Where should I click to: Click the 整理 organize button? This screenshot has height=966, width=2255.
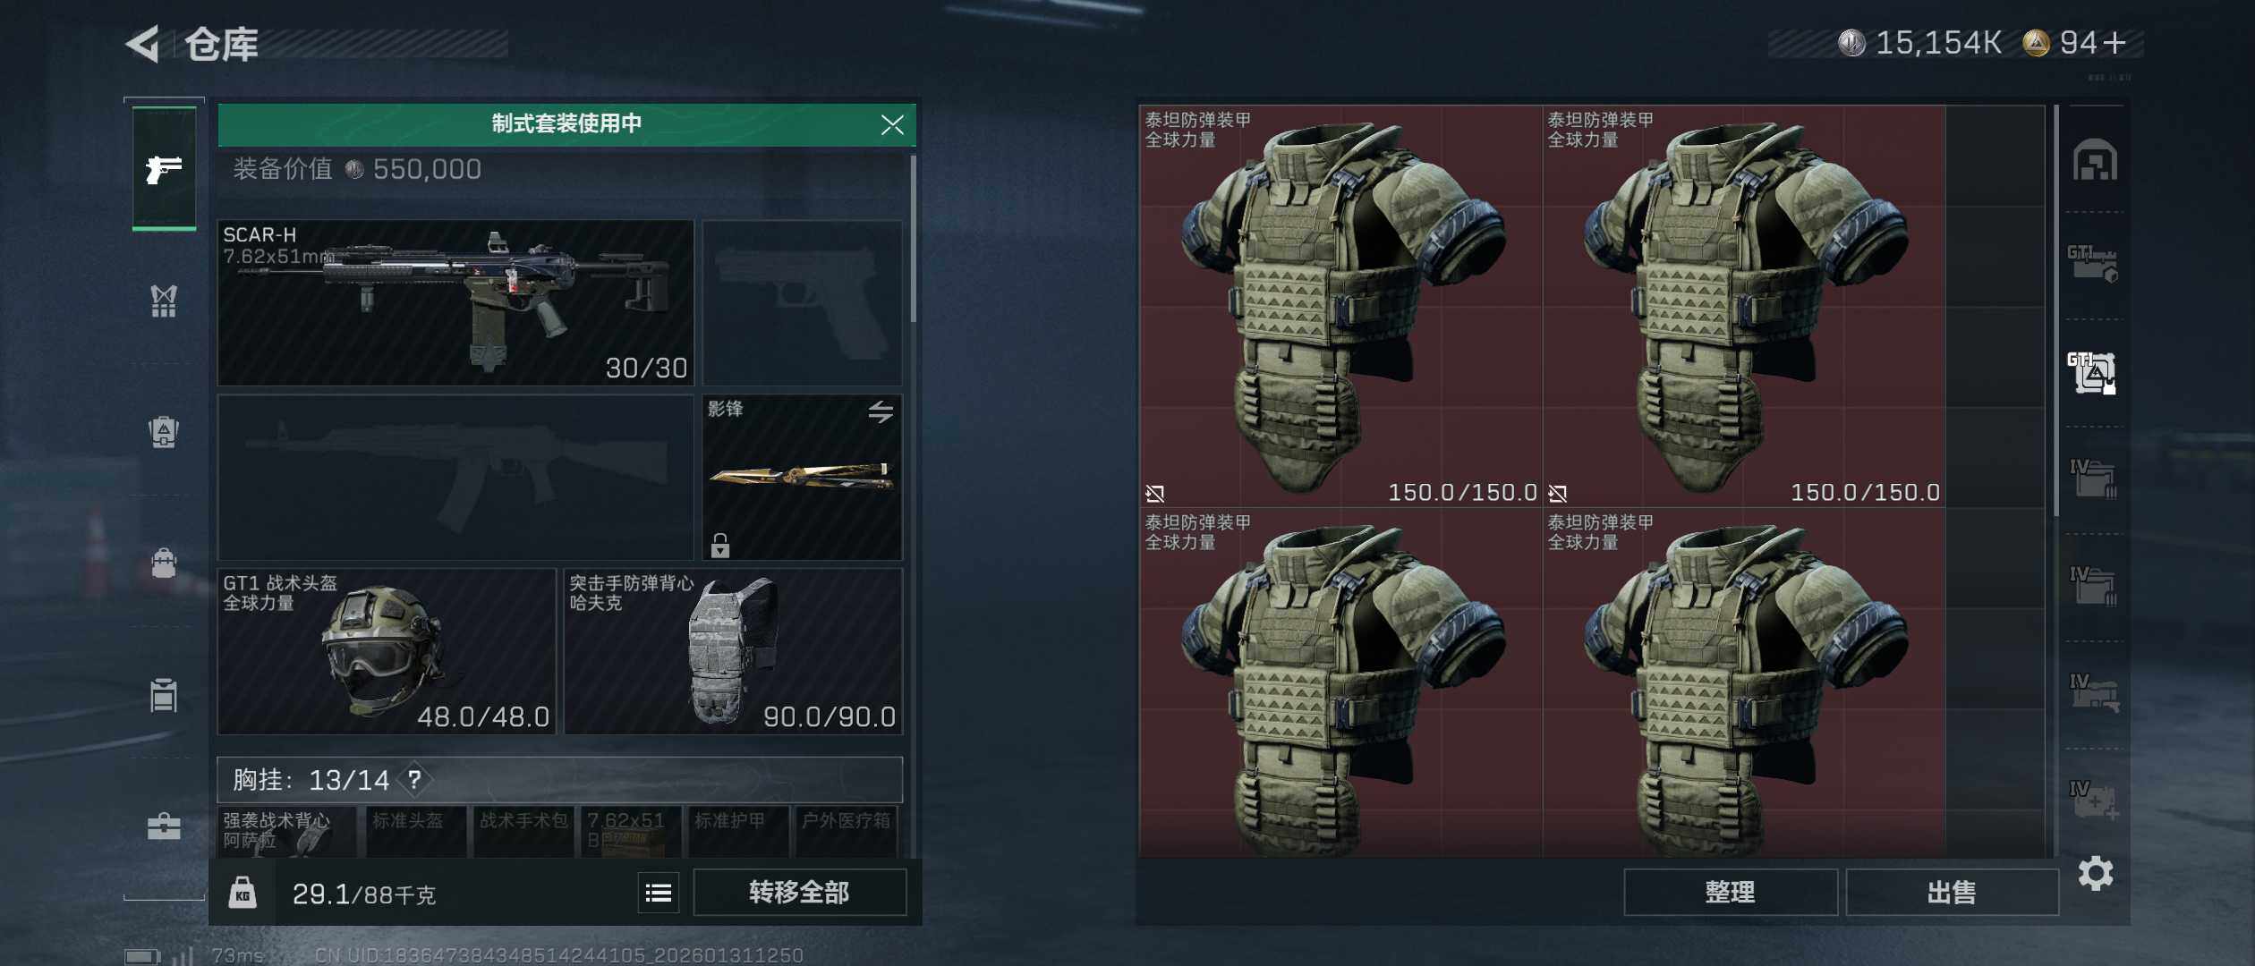tap(1730, 892)
